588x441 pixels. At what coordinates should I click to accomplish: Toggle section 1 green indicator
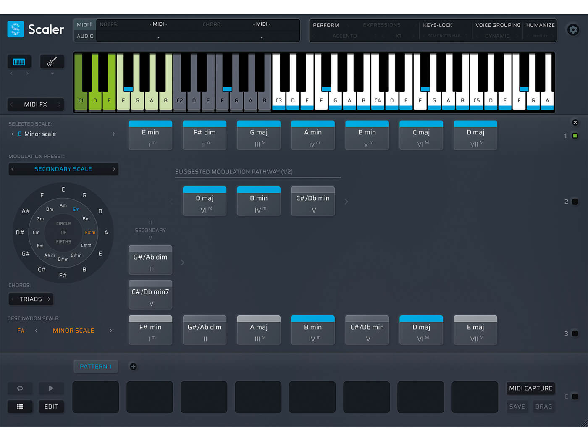pyautogui.click(x=575, y=136)
